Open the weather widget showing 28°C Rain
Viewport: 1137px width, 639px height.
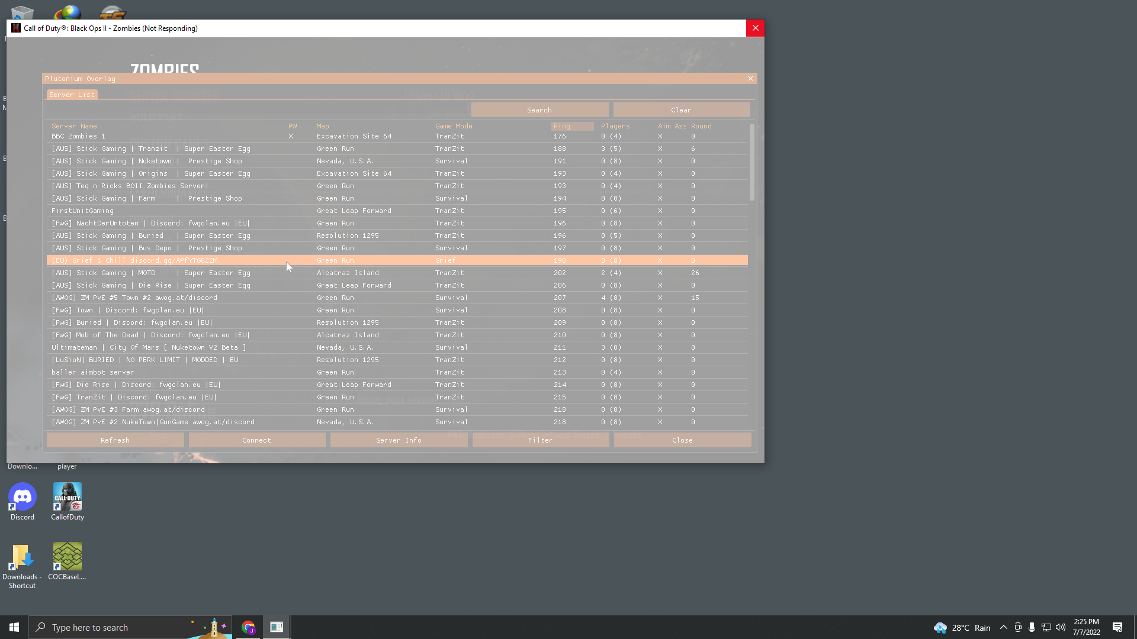(x=962, y=627)
